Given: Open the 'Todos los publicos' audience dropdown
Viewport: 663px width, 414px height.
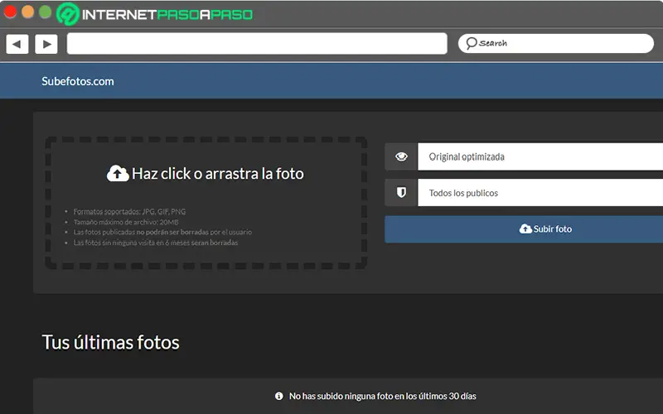Looking at the screenshot, I should point(540,193).
